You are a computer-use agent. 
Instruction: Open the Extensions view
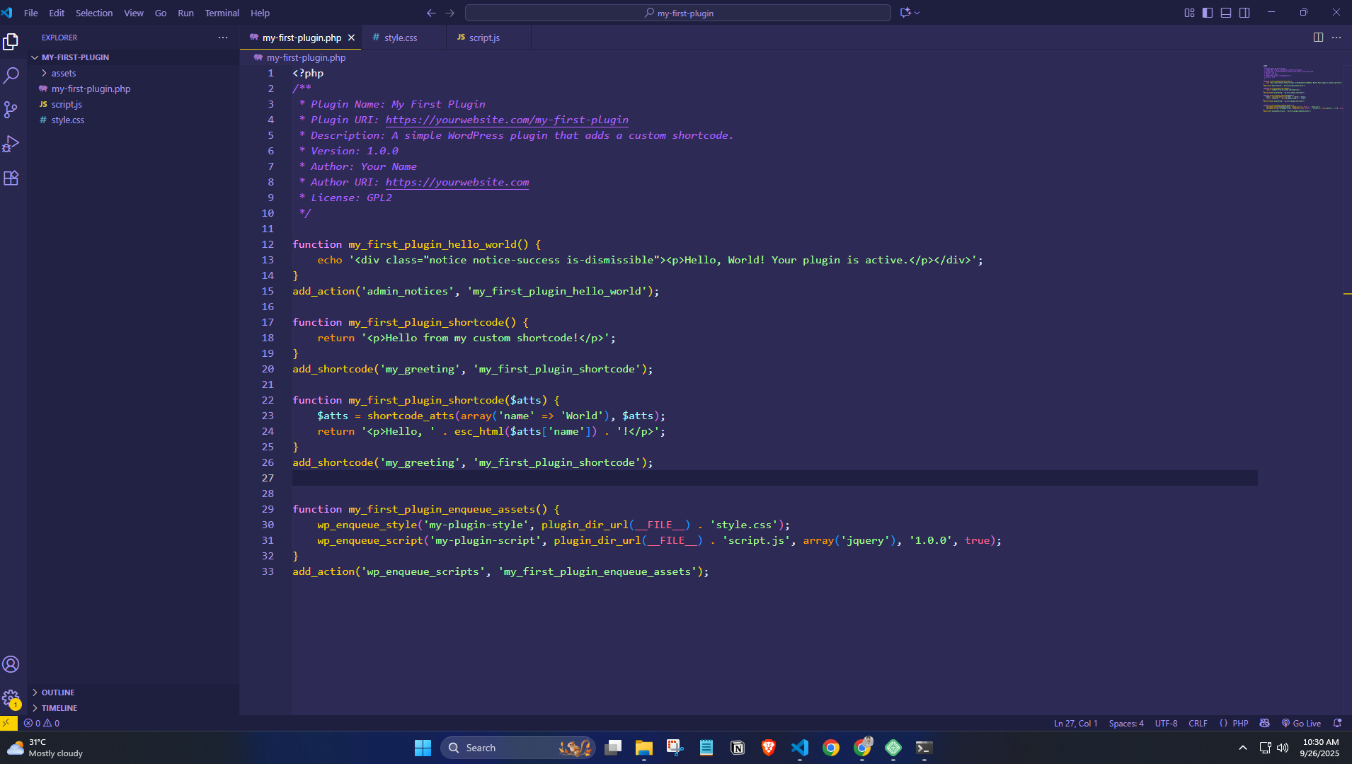tap(11, 178)
